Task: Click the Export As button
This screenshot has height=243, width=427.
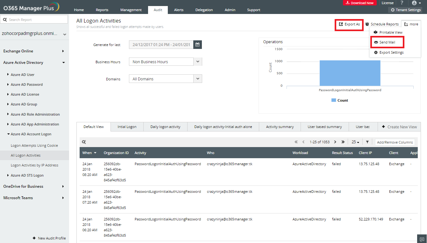Action: pos(349,24)
